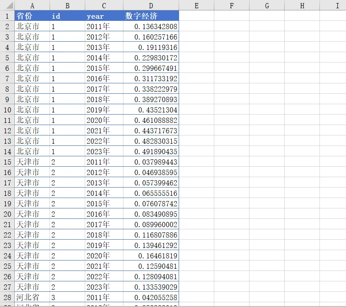Select cell with value 0.046938595

(151, 172)
